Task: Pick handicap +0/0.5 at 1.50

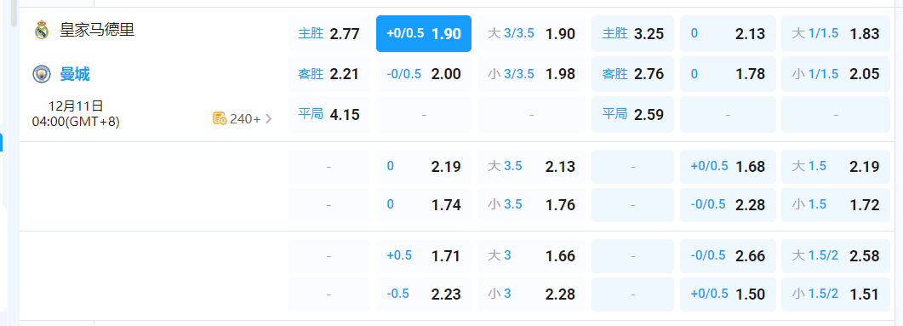Action: pyautogui.click(x=728, y=295)
